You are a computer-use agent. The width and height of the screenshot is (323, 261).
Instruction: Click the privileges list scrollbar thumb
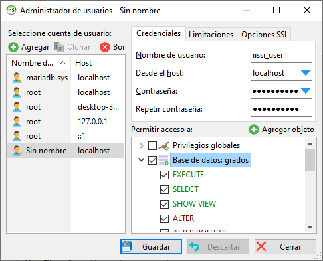coord(310,161)
